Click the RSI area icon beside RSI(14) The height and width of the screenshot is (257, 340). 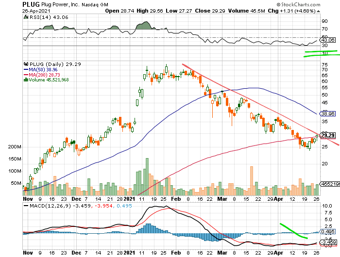[26, 17]
